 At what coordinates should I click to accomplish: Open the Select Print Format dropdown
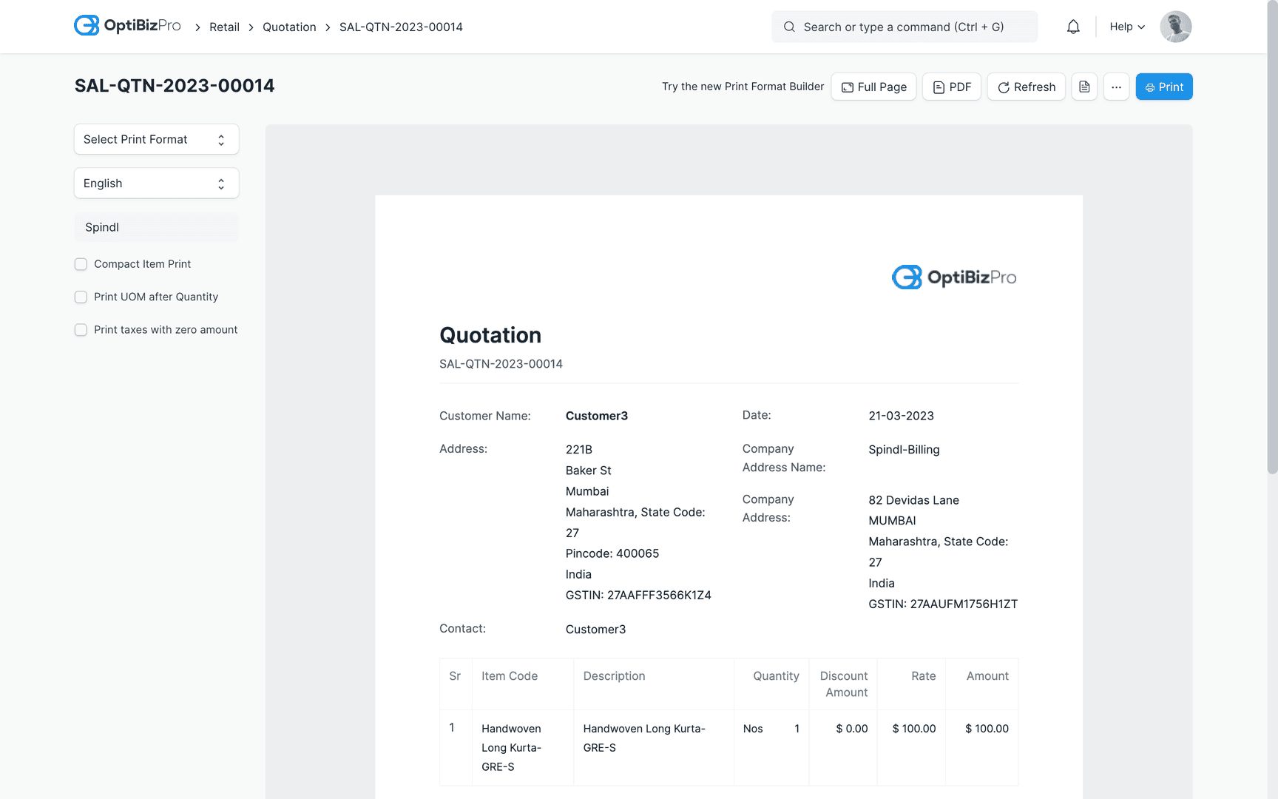156,139
